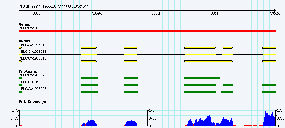This screenshot has width=285, height=128.
Task: Click the Genes track title
Action: pos(25,24)
